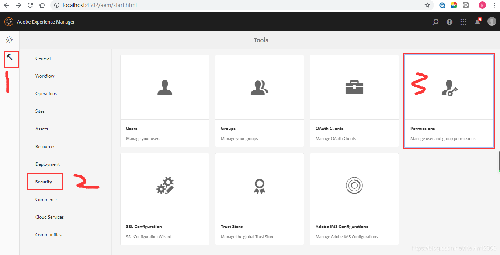Click "Manage user and group permissions" text
Viewport: 500px width, 255px height.
443,139
